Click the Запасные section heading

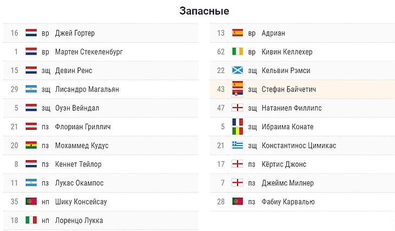click(x=204, y=11)
